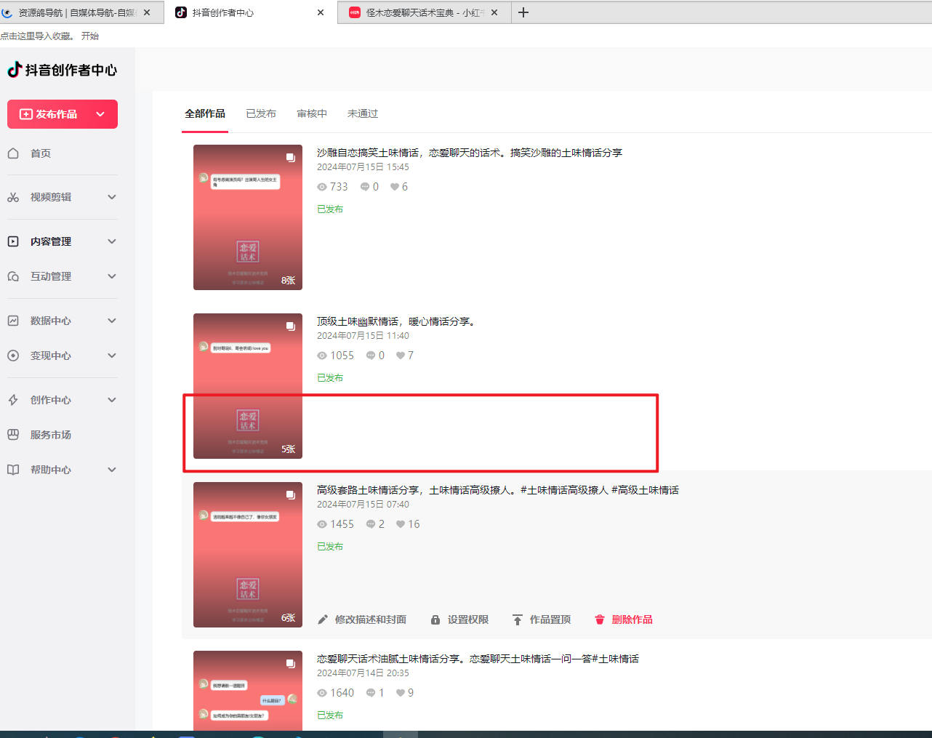932x738 pixels.
Task: Open thumbnail of 顶级土味幽默情话 post
Action: click(248, 386)
